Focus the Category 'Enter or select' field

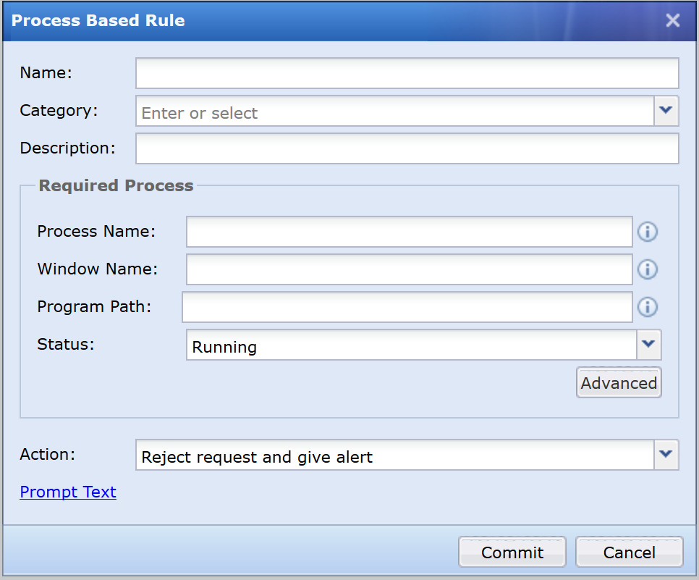395,111
